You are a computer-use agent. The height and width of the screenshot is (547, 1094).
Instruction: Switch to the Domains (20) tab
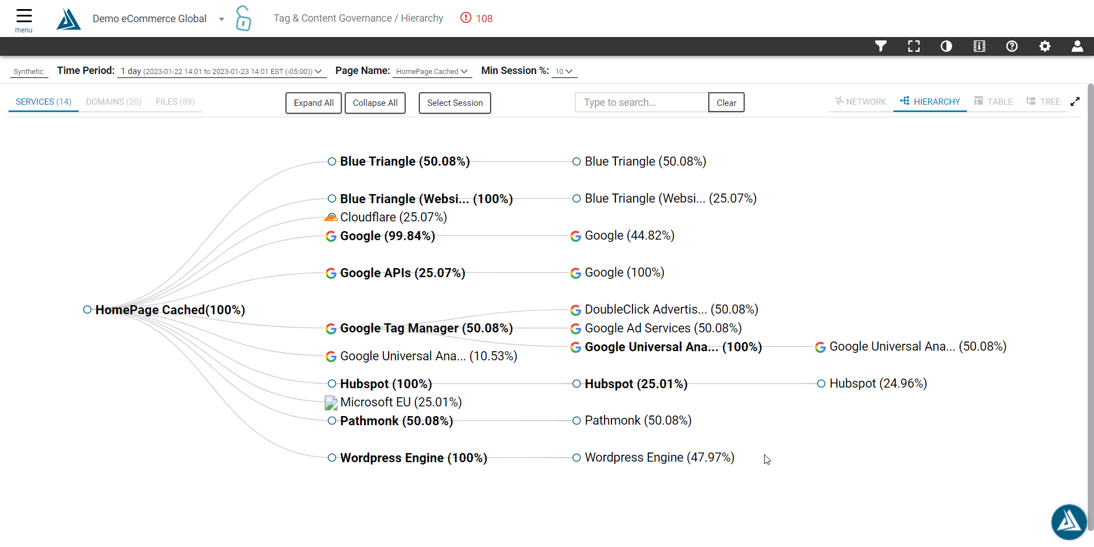click(113, 102)
